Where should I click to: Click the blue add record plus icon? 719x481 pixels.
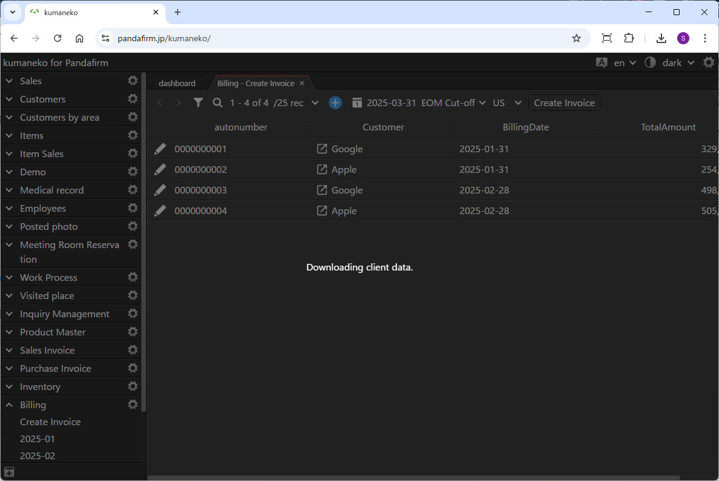tap(335, 103)
